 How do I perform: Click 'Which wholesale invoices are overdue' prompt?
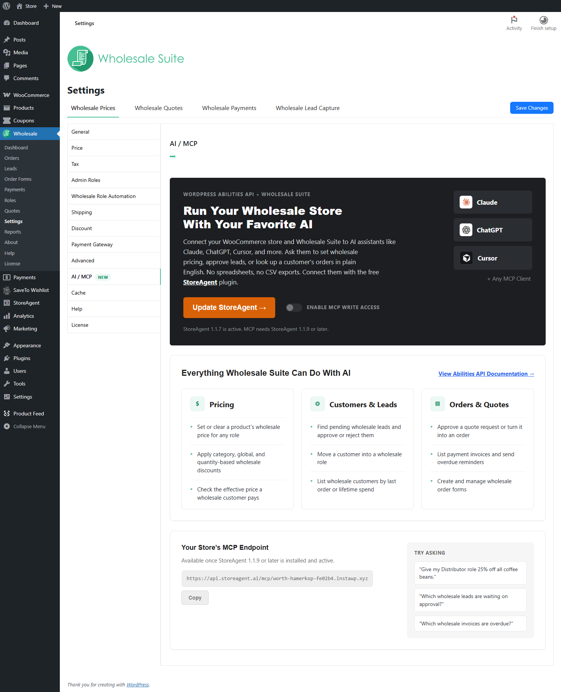tap(470, 624)
